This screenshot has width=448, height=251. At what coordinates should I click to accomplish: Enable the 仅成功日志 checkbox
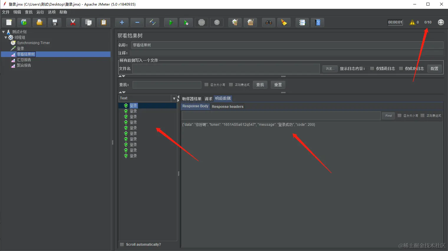point(401,68)
